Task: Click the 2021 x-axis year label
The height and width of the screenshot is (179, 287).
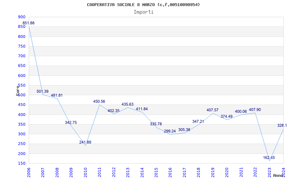Action: point(241,172)
